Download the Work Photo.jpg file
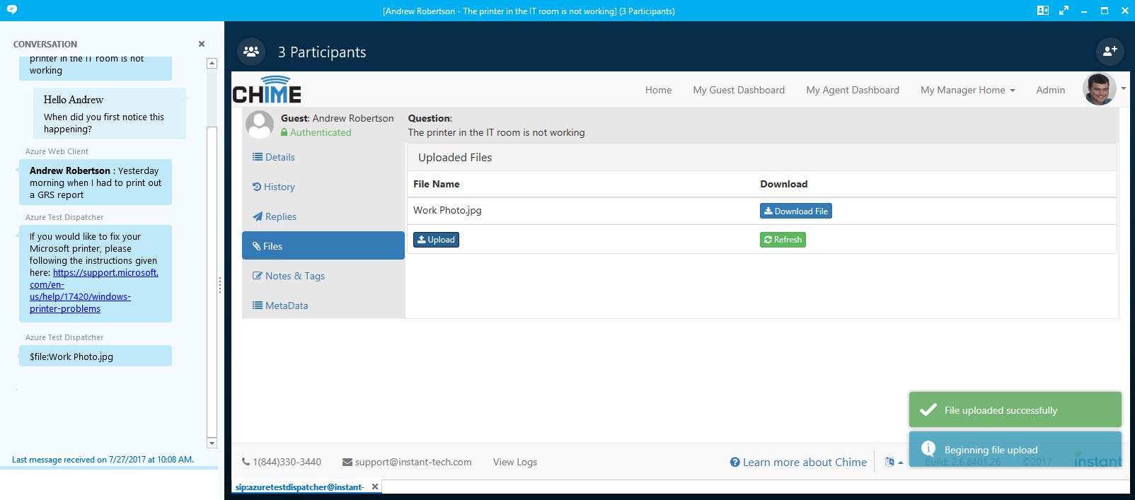The height and width of the screenshot is (500, 1135). coord(796,211)
